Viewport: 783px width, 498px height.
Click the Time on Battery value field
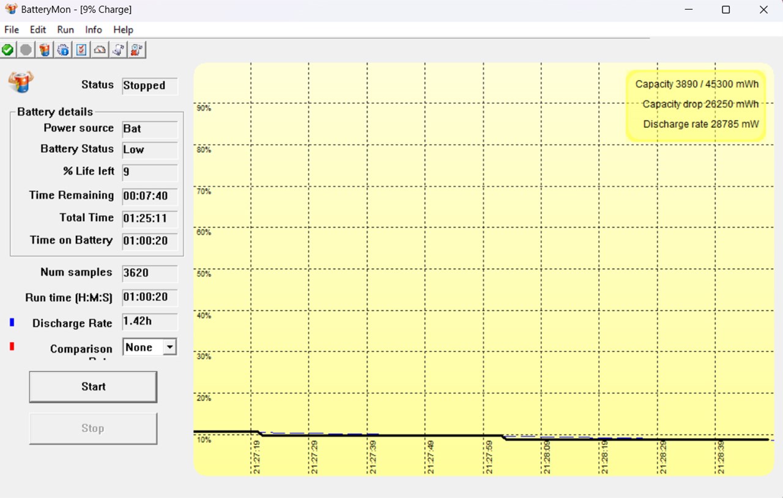click(x=150, y=241)
